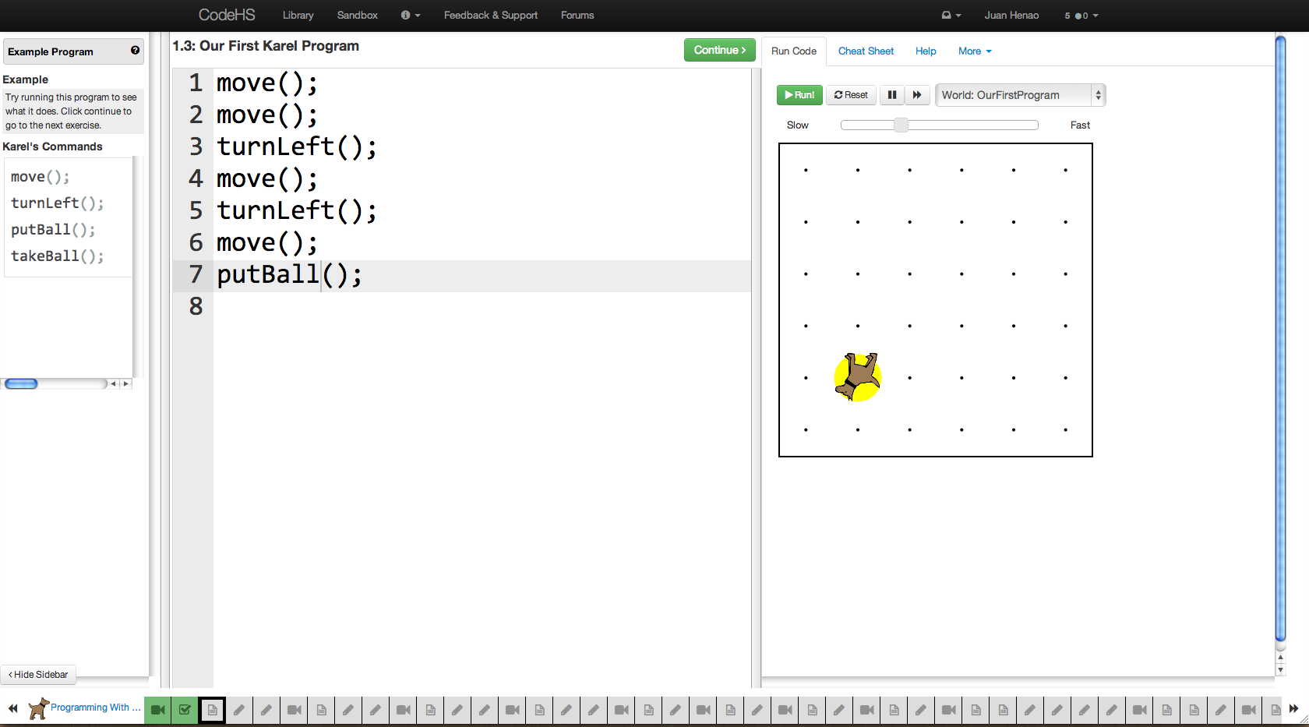The height and width of the screenshot is (727, 1309).
Task: Open the Sandbox page
Action: [357, 15]
